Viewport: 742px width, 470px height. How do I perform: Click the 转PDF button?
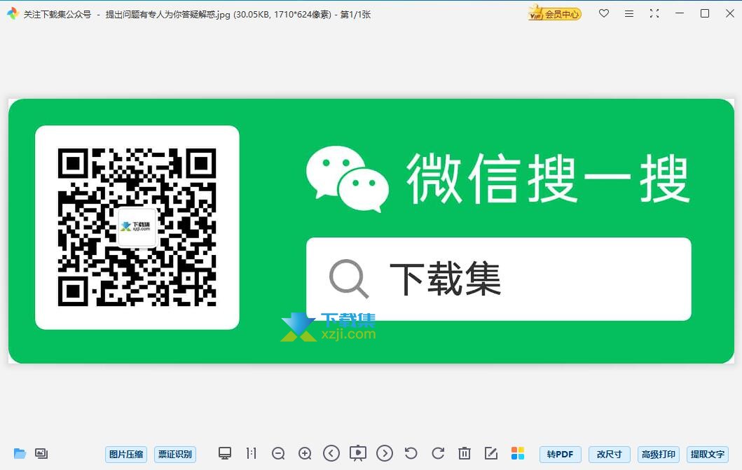[x=560, y=454]
